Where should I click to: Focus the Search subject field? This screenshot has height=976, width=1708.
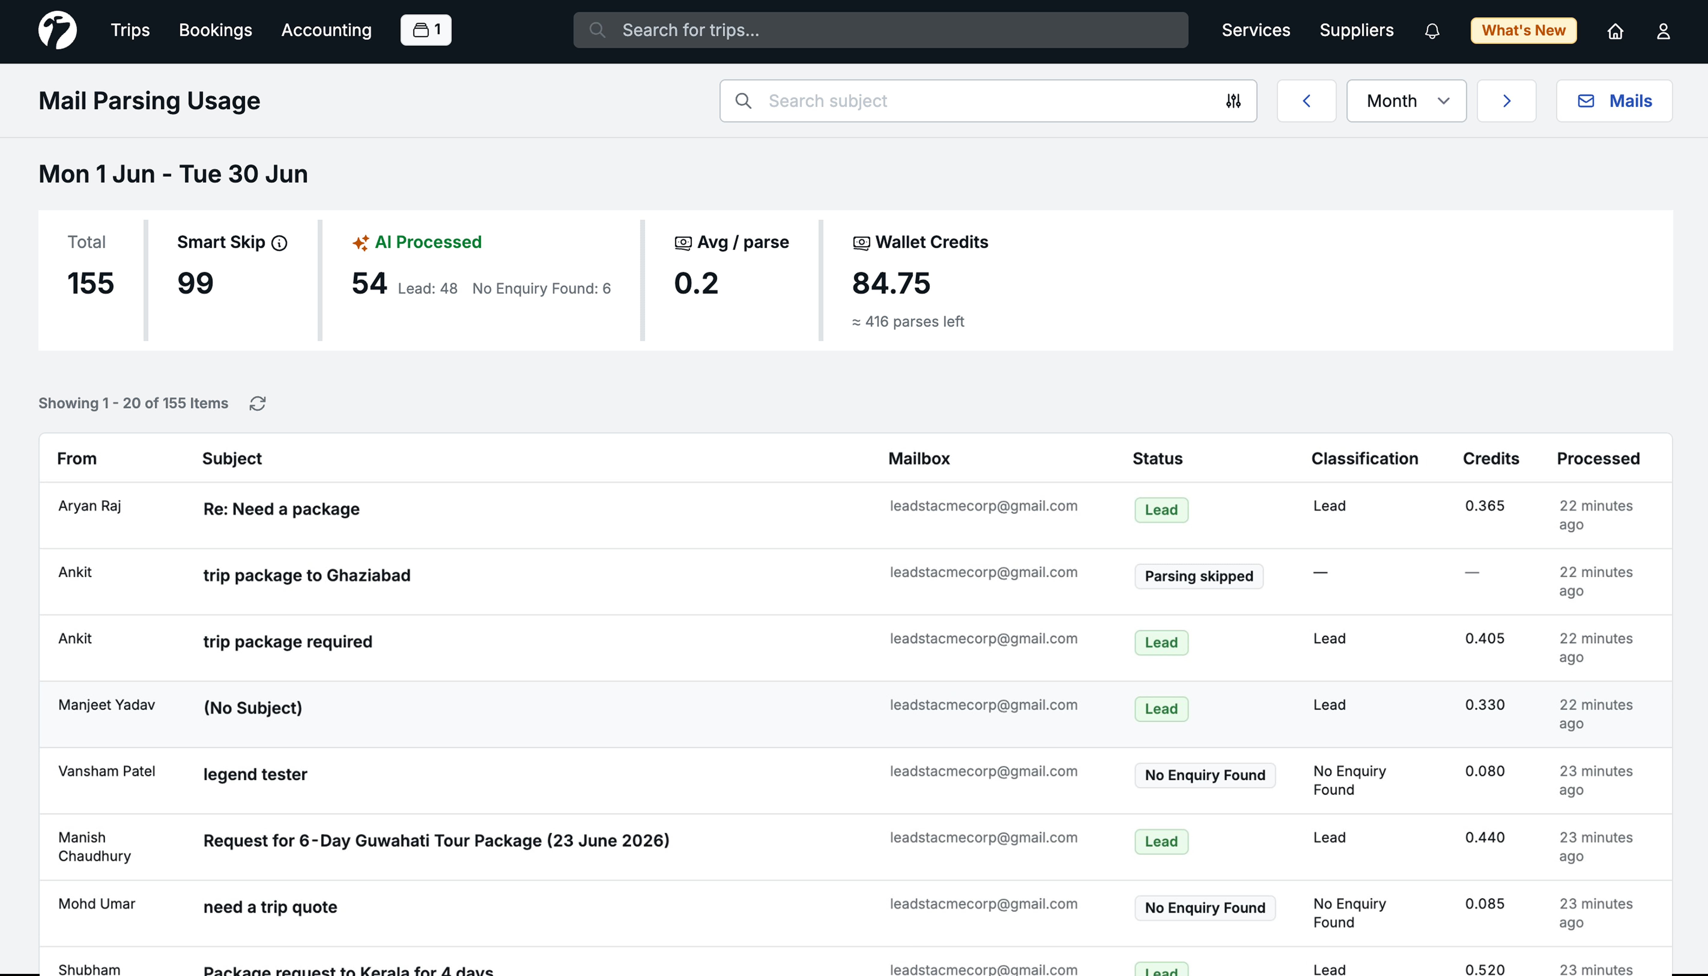pos(987,101)
